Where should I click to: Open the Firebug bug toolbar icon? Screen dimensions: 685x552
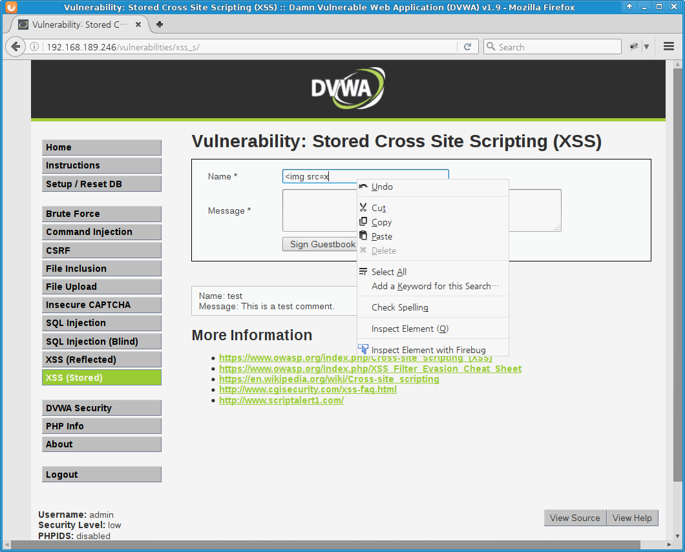tap(633, 46)
